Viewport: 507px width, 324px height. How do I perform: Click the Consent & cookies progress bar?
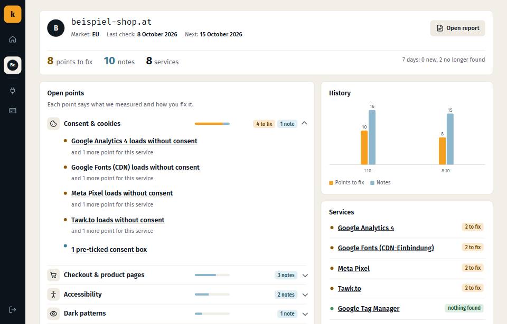pyautogui.click(x=212, y=124)
